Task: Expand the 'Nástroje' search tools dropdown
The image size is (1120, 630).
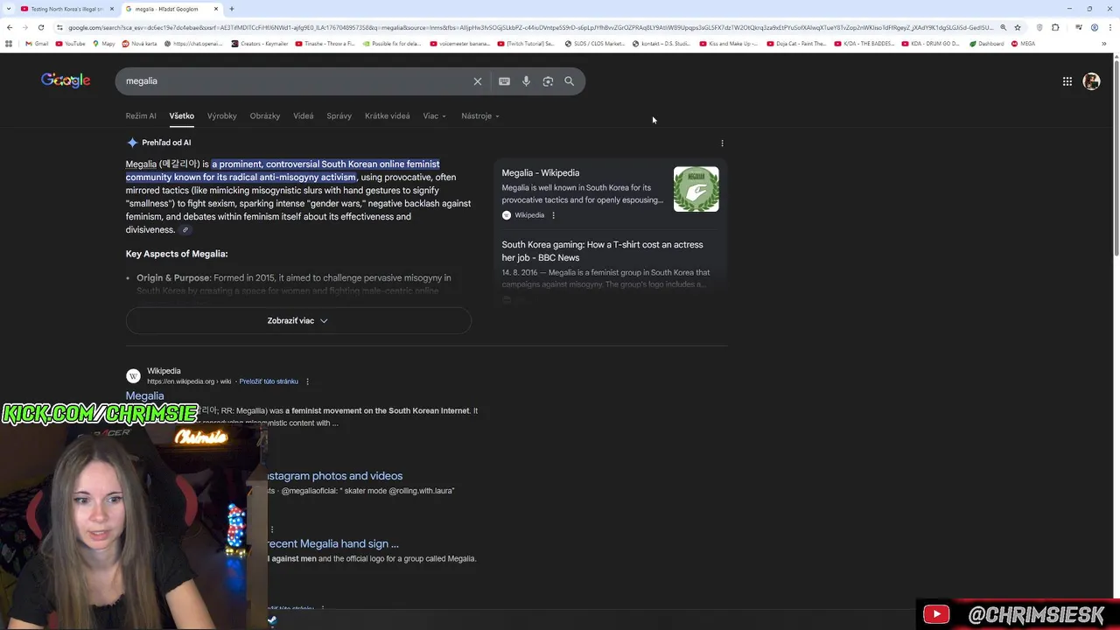Action: point(480,116)
